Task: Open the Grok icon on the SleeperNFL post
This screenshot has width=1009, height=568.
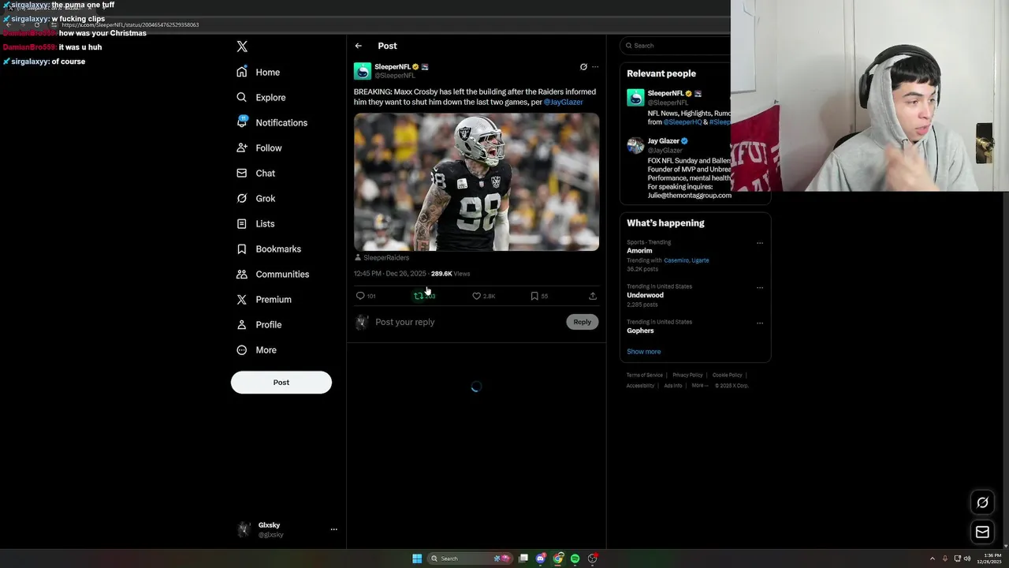Action: point(583,67)
